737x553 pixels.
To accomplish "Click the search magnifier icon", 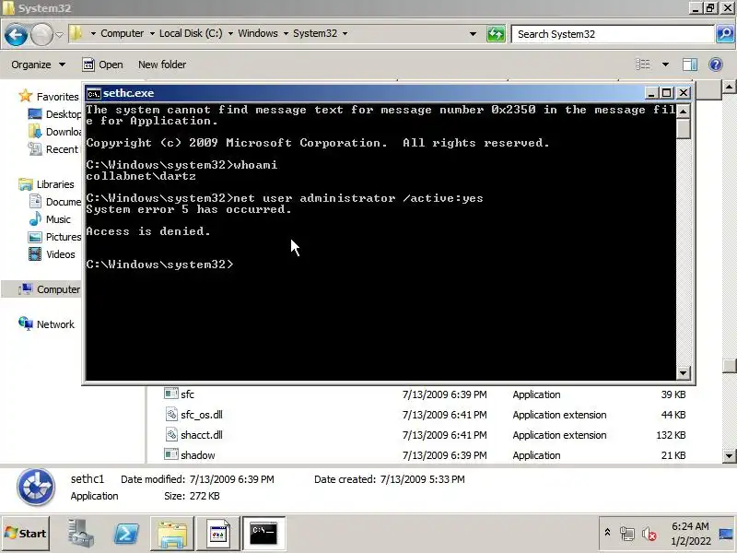I will 725,34.
